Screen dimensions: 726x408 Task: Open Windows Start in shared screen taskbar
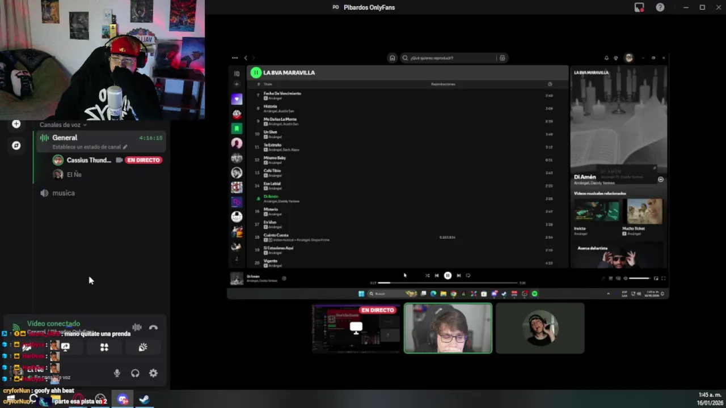[361, 294]
